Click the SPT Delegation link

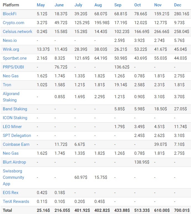[x=17, y=136]
